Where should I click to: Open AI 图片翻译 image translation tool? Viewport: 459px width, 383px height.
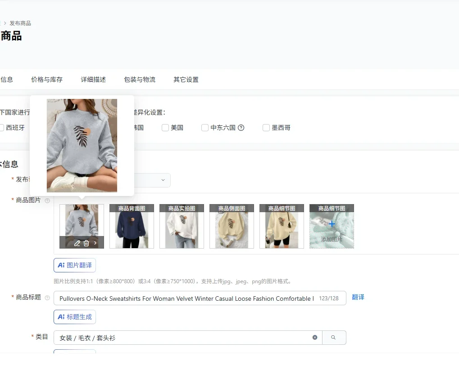point(74,265)
